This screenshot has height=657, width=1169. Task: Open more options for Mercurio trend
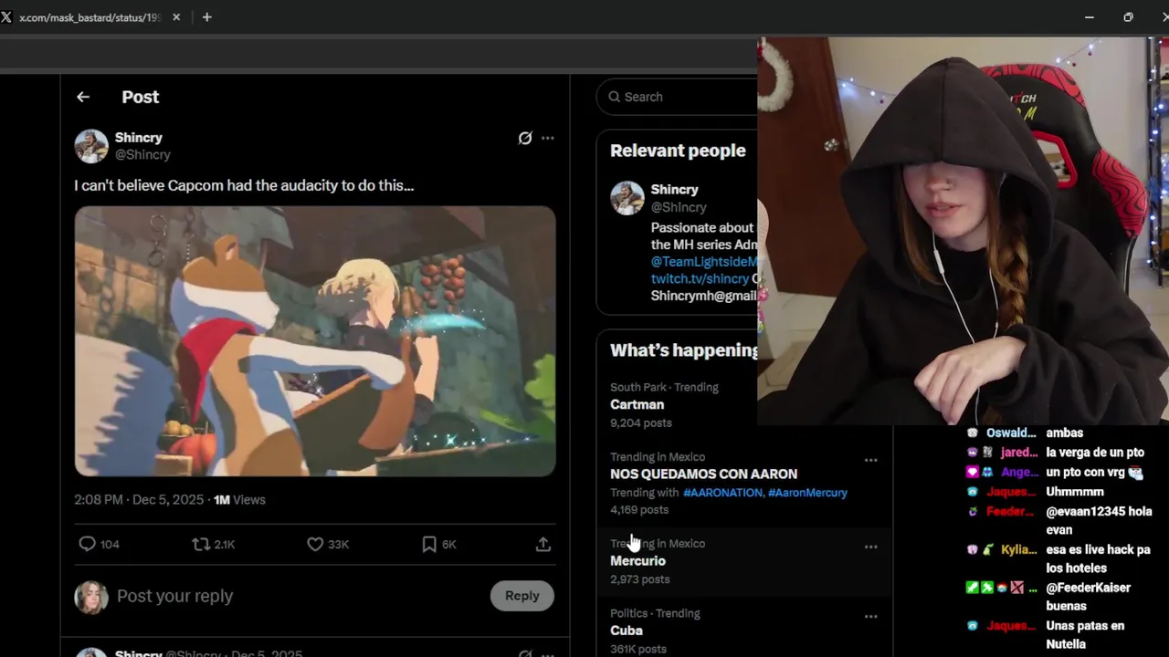pyautogui.click(x=871, y=547)
